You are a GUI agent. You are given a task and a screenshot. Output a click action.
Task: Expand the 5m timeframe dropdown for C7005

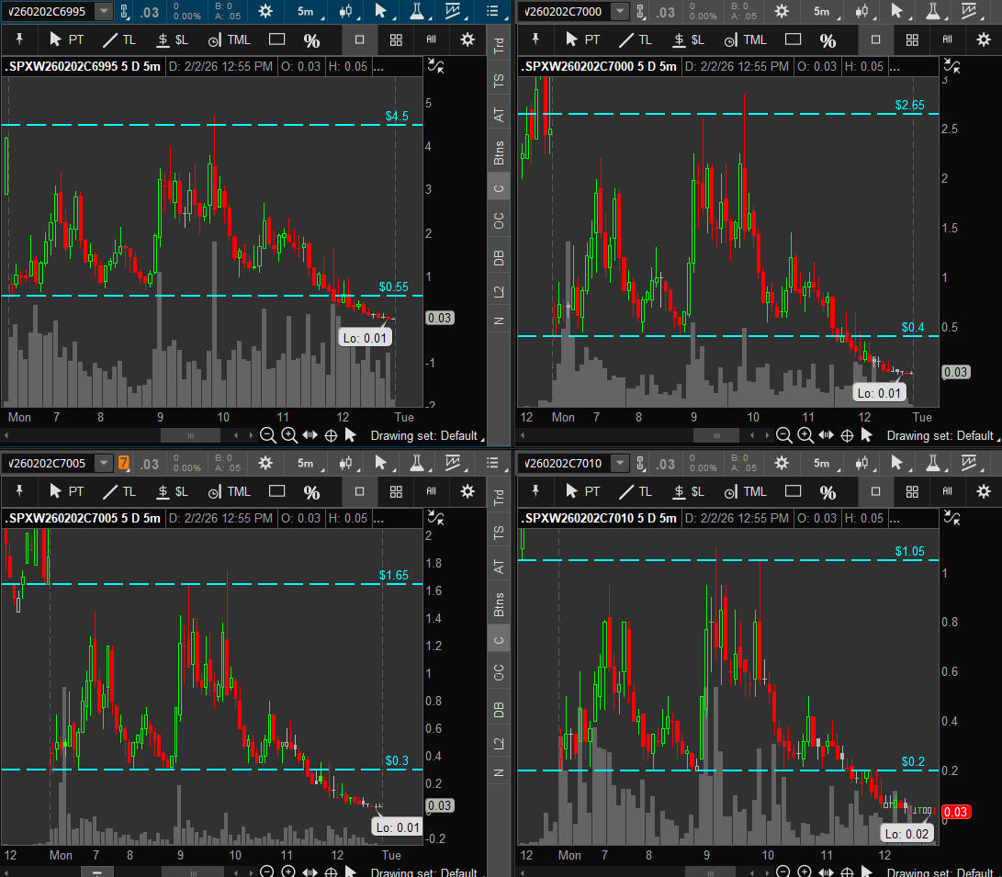[x=307, y=463]
